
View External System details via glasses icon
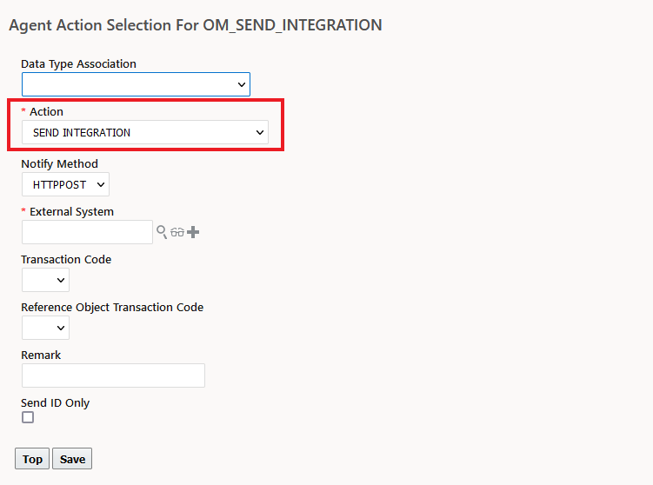(177, 232)
